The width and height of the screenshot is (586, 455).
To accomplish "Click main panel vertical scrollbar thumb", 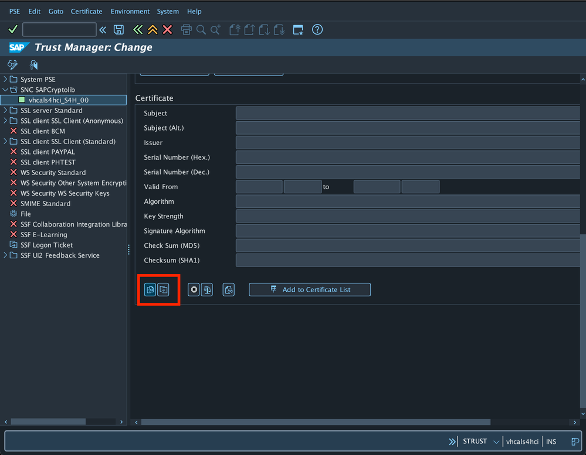I will pyautogui.click(x=582, y=321).
